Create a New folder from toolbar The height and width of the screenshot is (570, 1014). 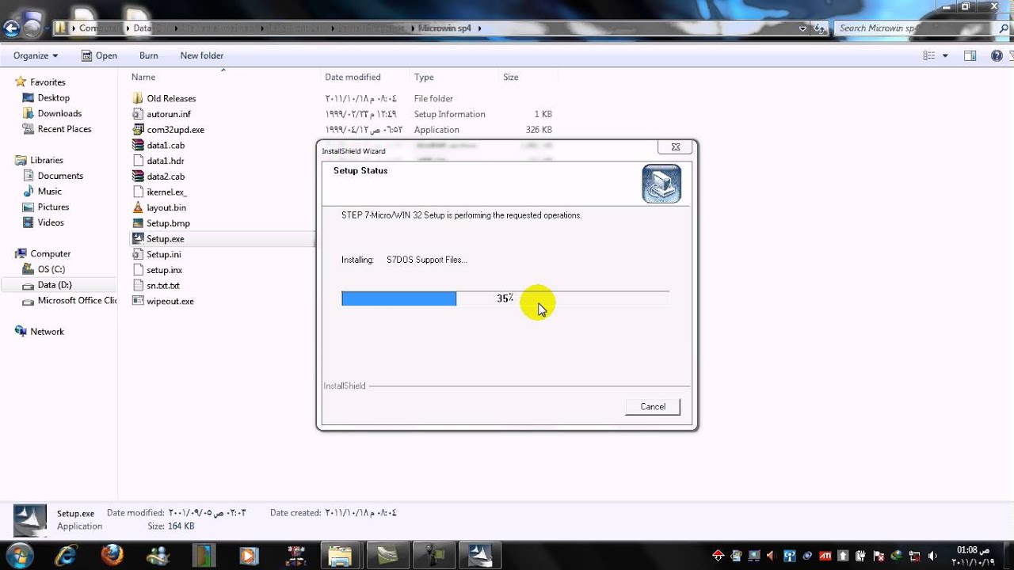[201, 55]
